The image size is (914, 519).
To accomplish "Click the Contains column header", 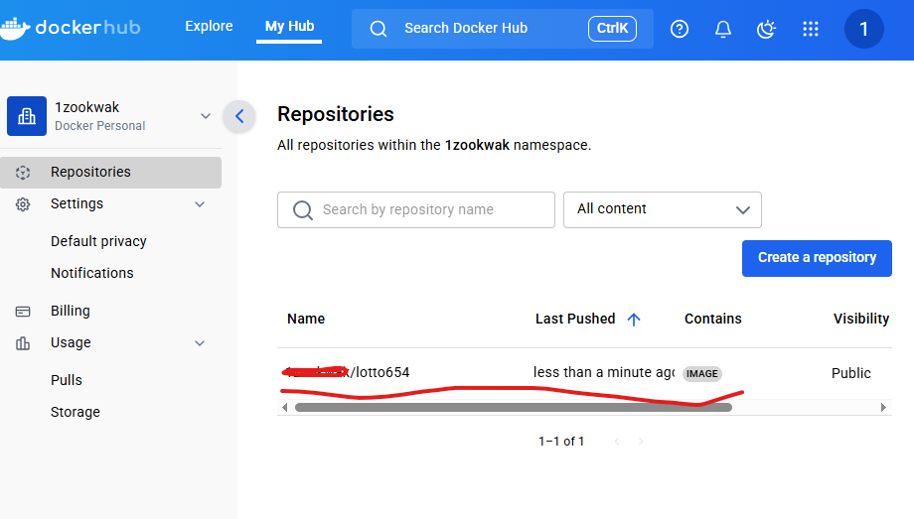I will tap(713, 319).
